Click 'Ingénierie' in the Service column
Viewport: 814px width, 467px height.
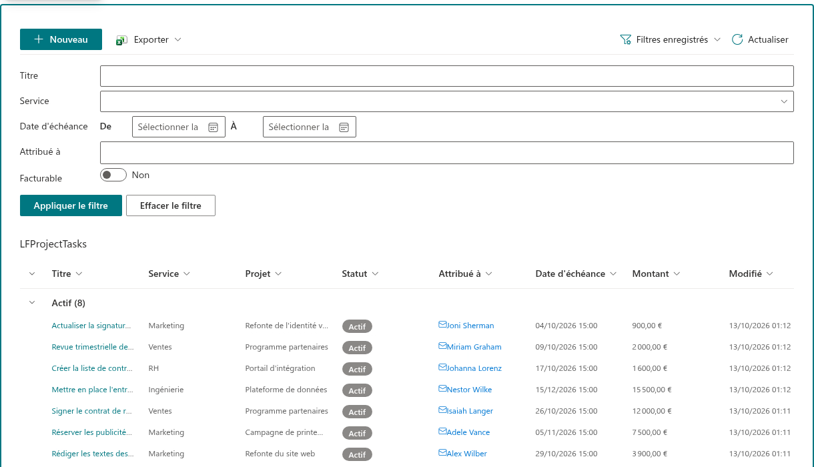tap(166, 390)
